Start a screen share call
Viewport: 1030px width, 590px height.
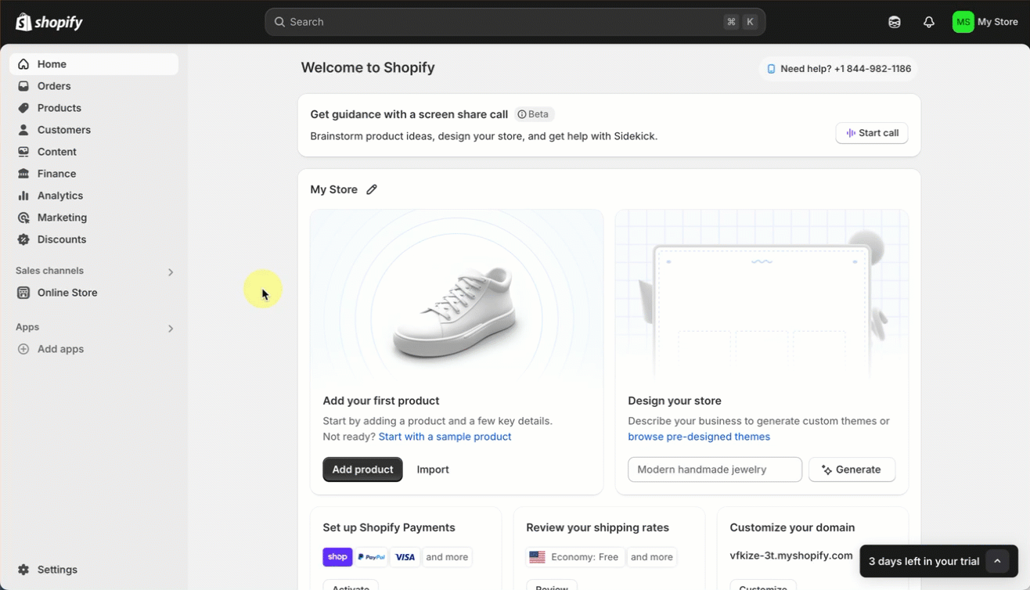[872, 133]
